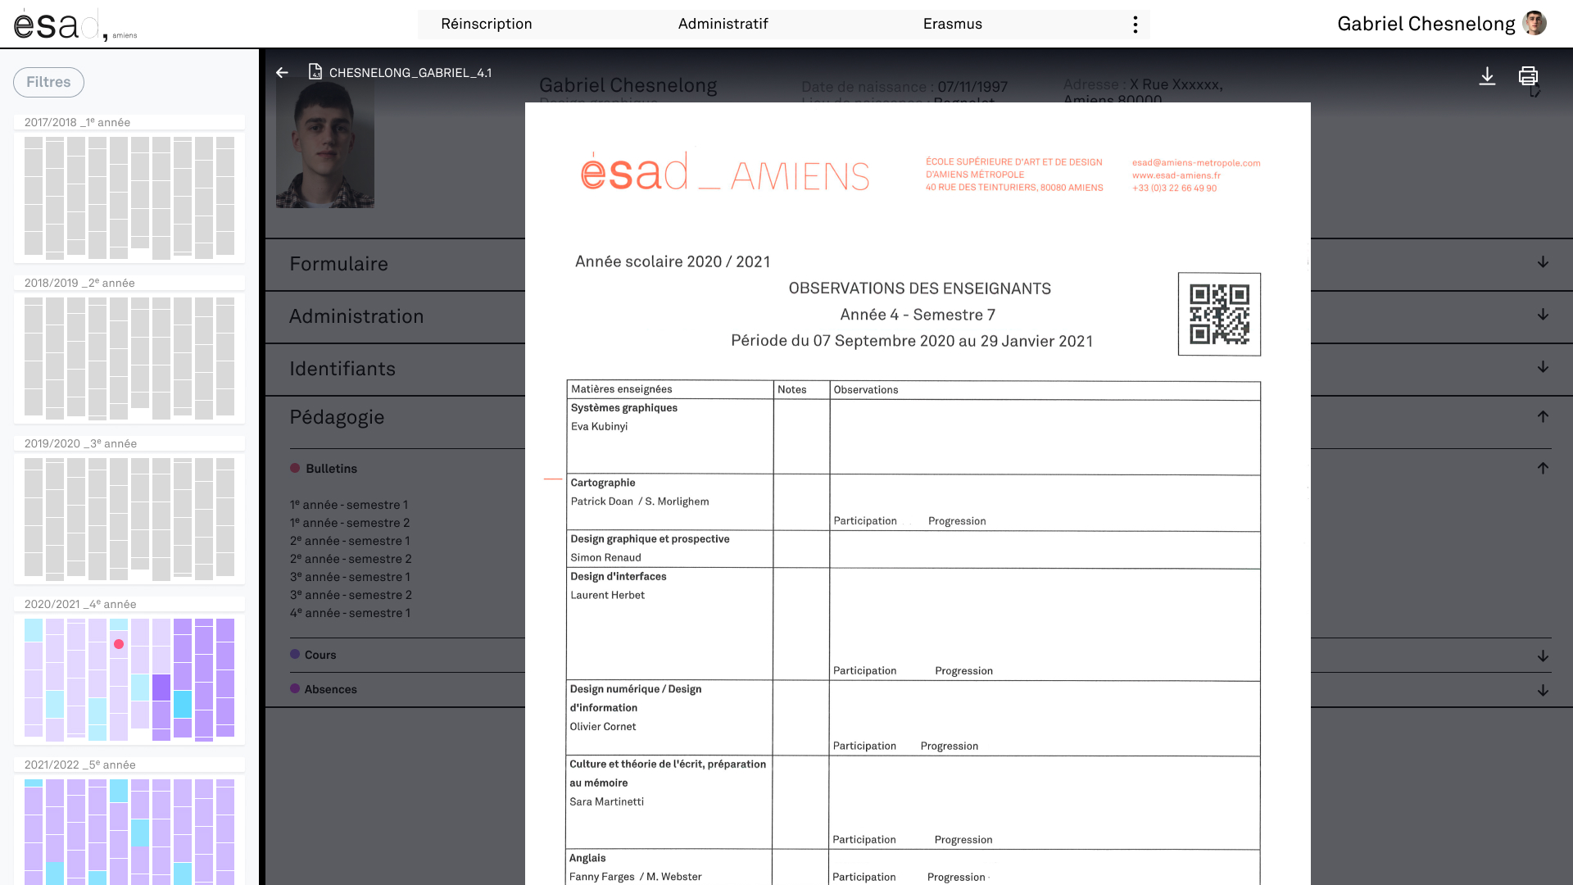This screenshot has height=885, width=1573.
Task: Click the Design d'interfaces subject row
Action: coord(913,624)
